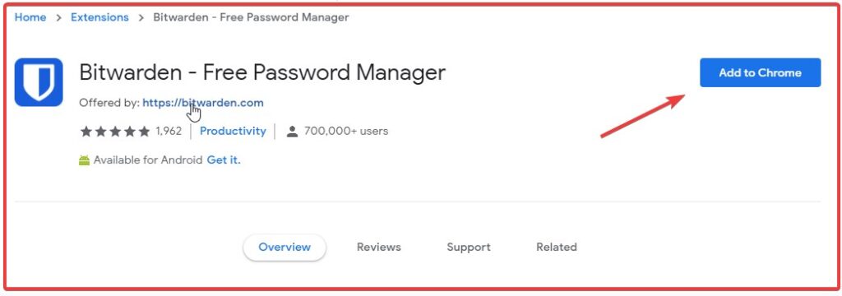The height and width of the screenshot is (296, 842).
Task: Open the Overview tab
Action: coord(285,247)
